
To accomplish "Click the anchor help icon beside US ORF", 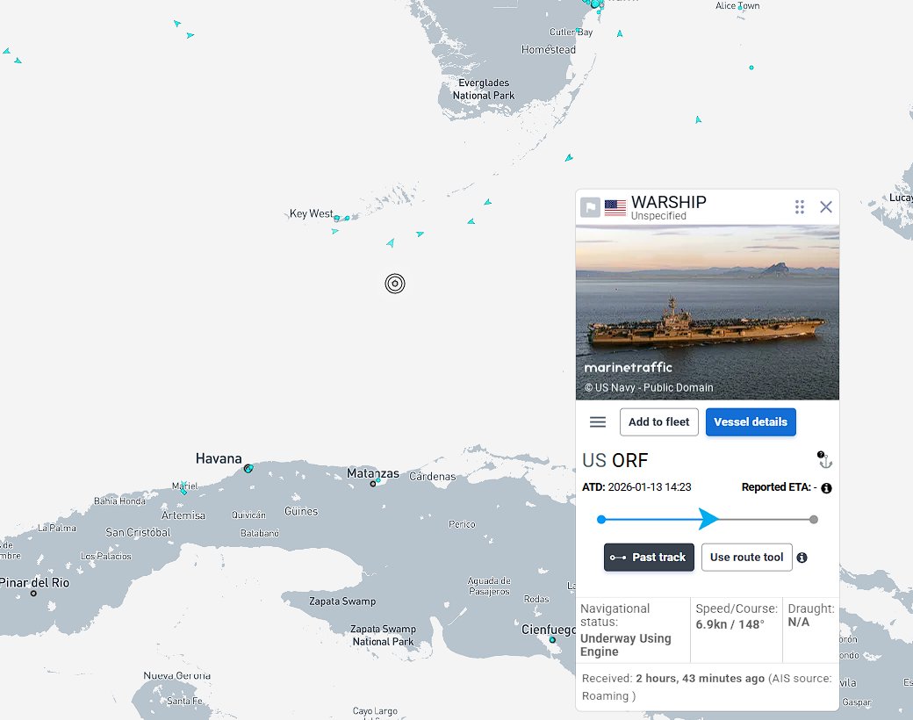I will point(824,460).
